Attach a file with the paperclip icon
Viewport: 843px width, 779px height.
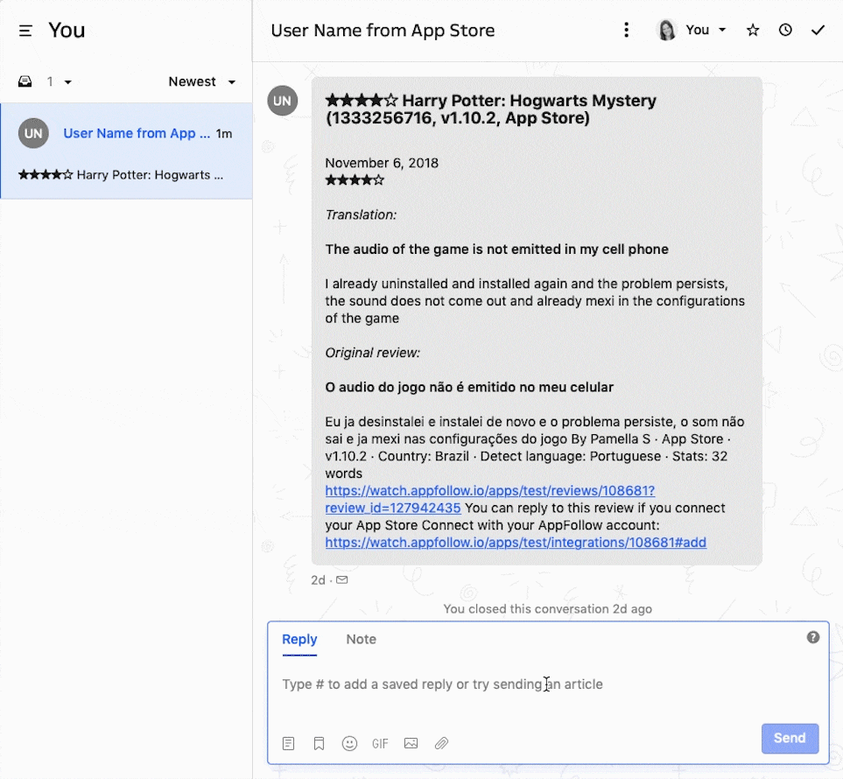click(x=442, y=743)
